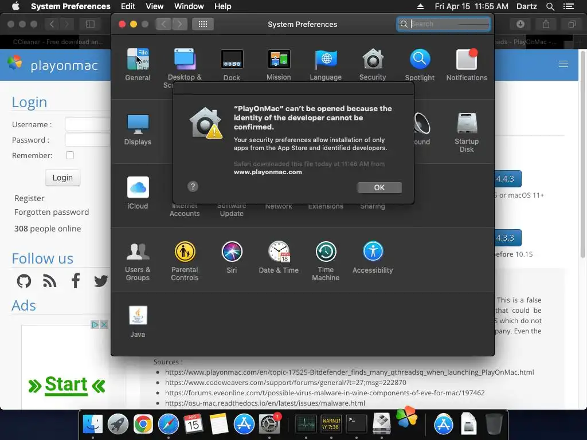Open the General preferences pane
This screenshot has height=440, width=587.
(138, 64)
